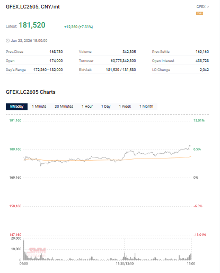
Task: Click the GFEX.LC2605 Charts heading
Action: pos(31,92)
